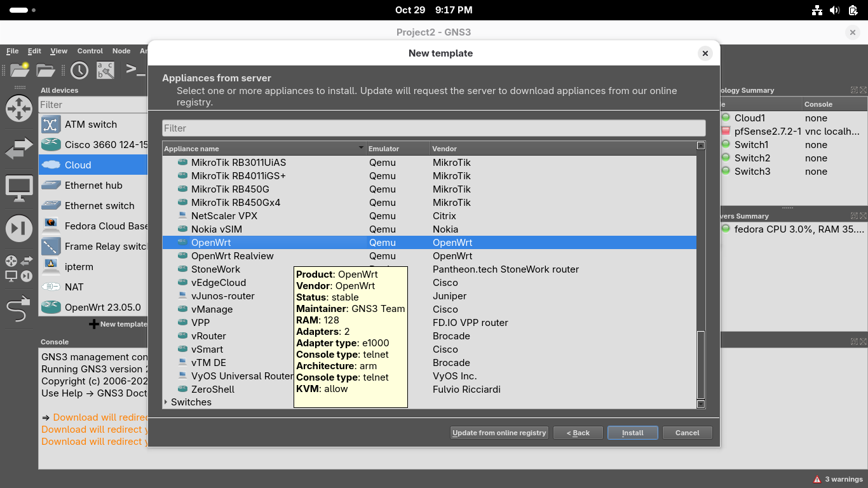The height and width of the screenshot is (488, 868).
Task: Select the vRouter appliance row
Action: [x=208, y=336]
